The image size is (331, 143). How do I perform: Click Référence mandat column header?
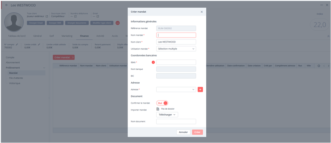pyautogui.click(x=68, y=66)
